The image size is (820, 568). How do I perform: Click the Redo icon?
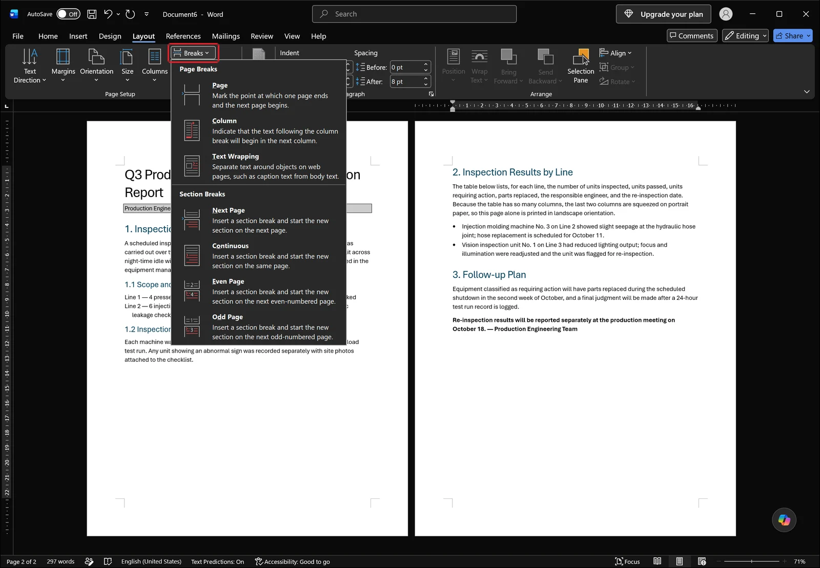(x=130, y=14)
